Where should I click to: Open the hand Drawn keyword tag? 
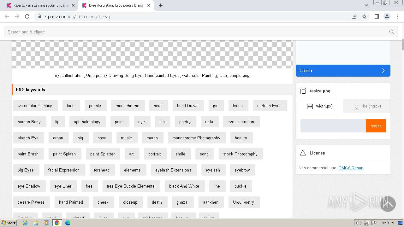pyautogui.click(x=188, y=106)
